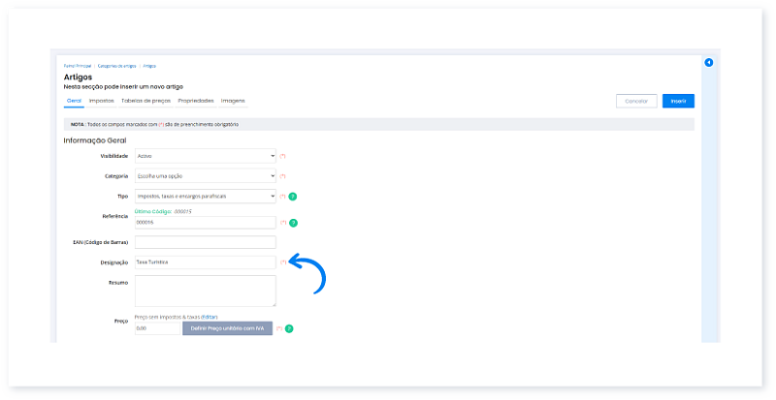Click the green help icon beside Tipo

click(x=293, y=197)
